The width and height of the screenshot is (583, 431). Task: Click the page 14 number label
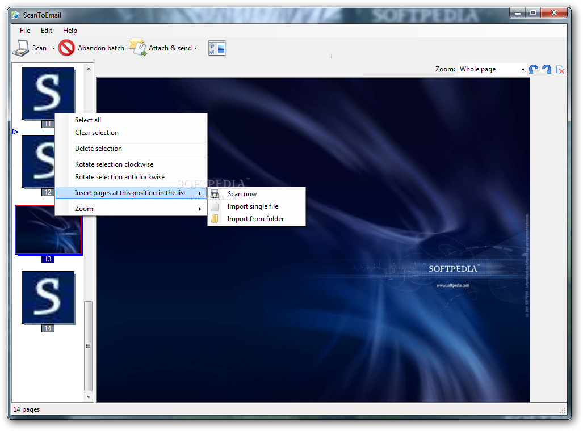48,328
